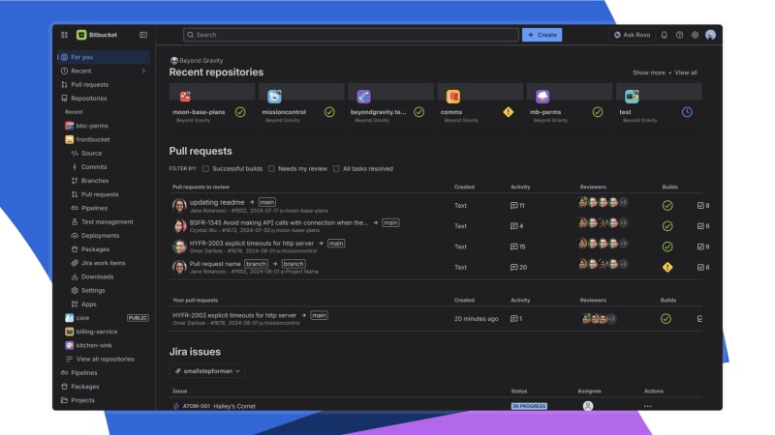Open BSFR-1345 Avoid making API calls pull request

tap(279, 223)
